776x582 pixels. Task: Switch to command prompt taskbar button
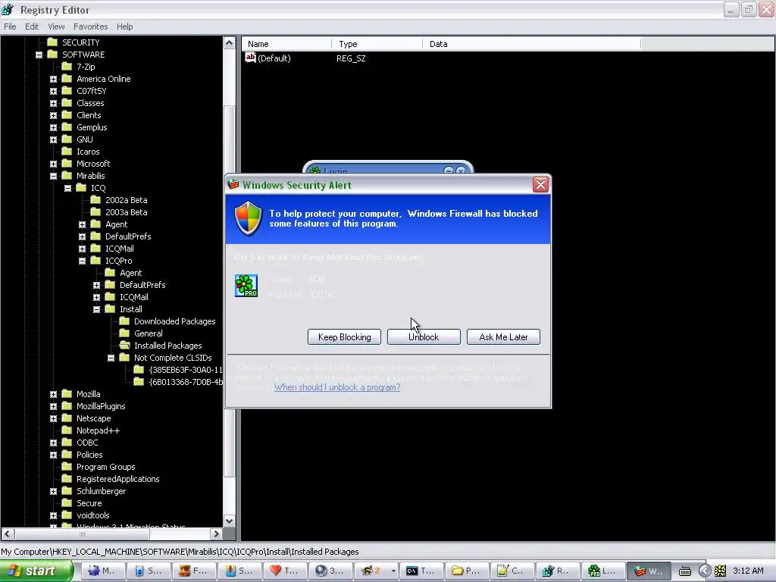pos(421,571)
